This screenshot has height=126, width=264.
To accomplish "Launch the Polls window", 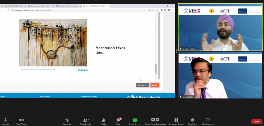I will click(104, 121).
